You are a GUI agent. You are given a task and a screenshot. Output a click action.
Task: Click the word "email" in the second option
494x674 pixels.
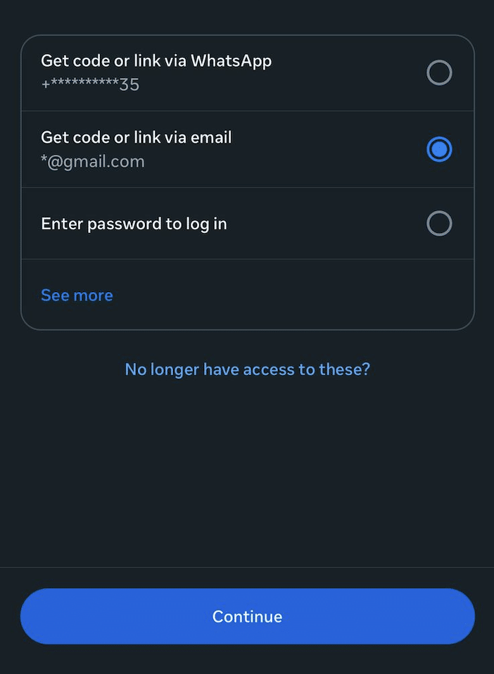(211, 137)
